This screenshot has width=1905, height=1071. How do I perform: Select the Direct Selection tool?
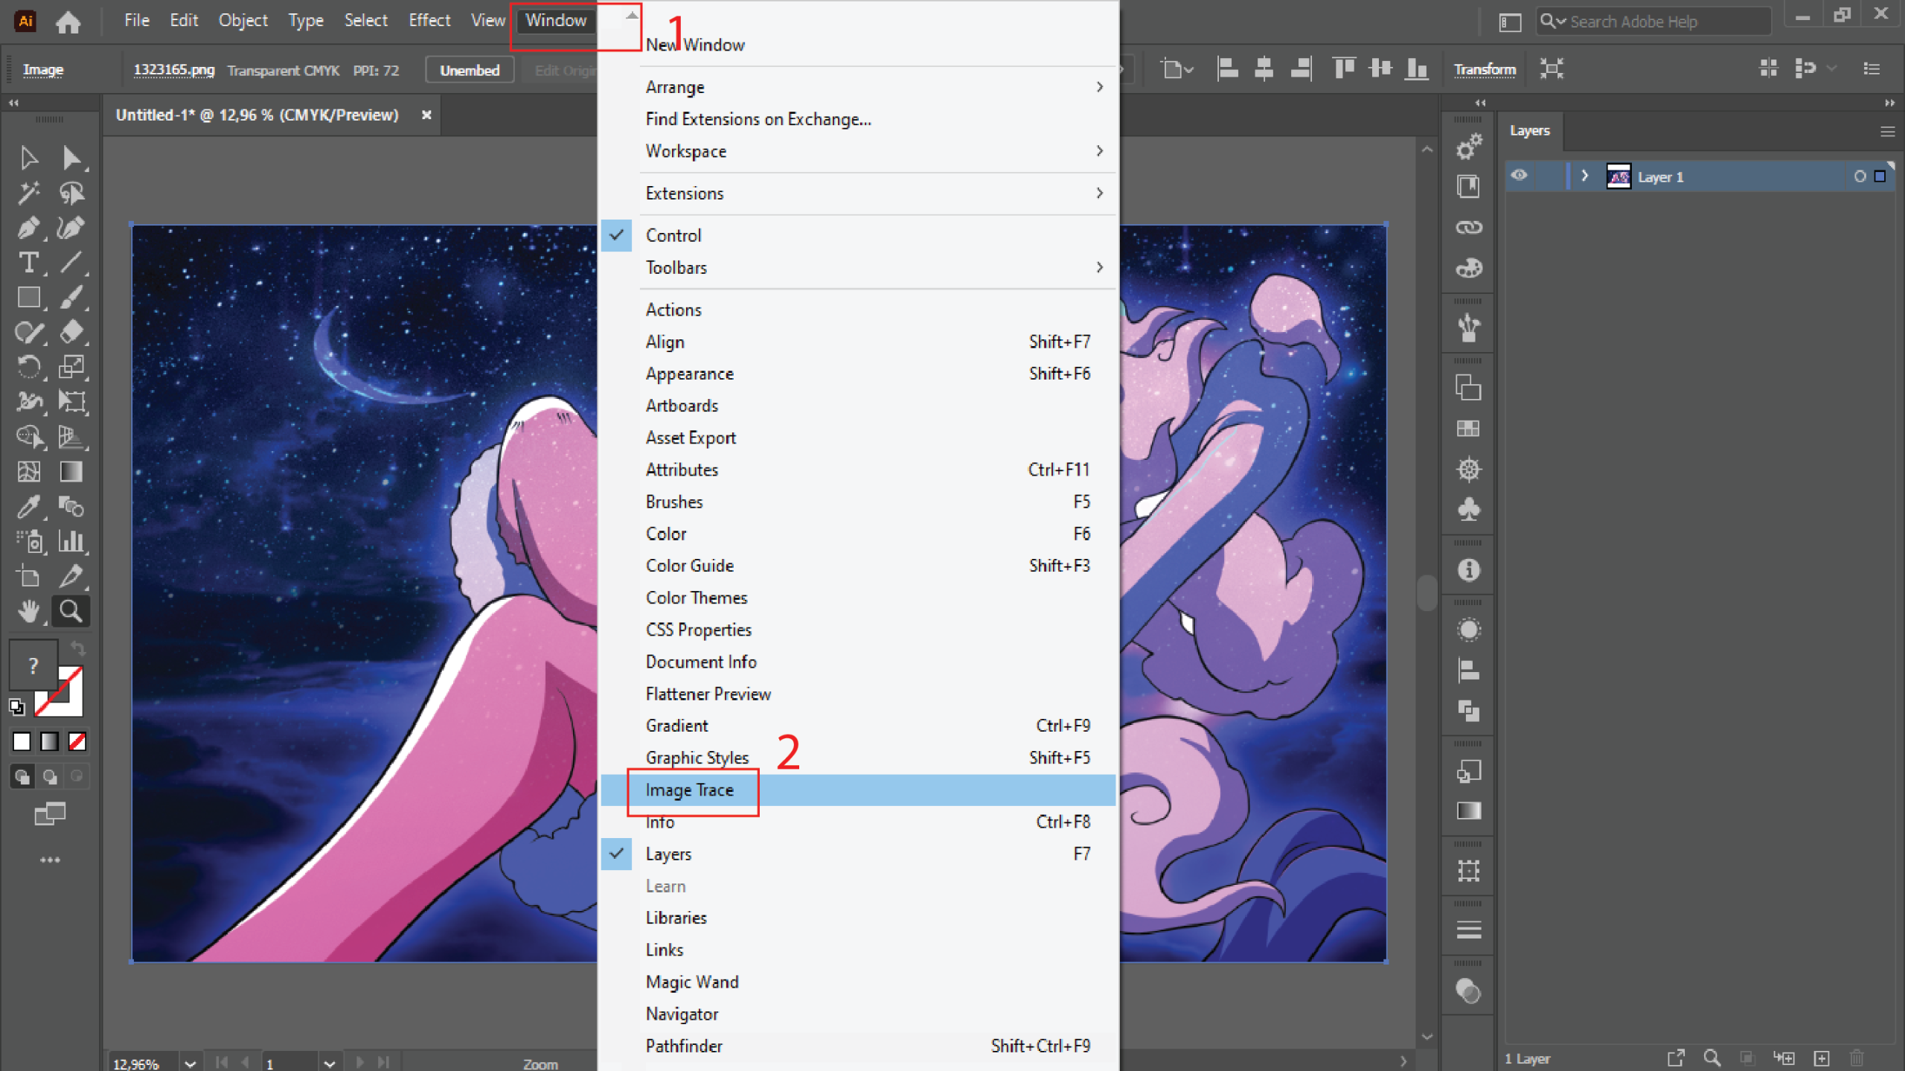click(71, 158)
